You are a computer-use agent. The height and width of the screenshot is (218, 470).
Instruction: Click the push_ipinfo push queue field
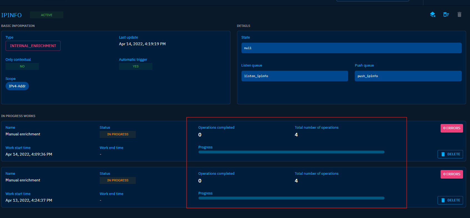pos(408,76)
